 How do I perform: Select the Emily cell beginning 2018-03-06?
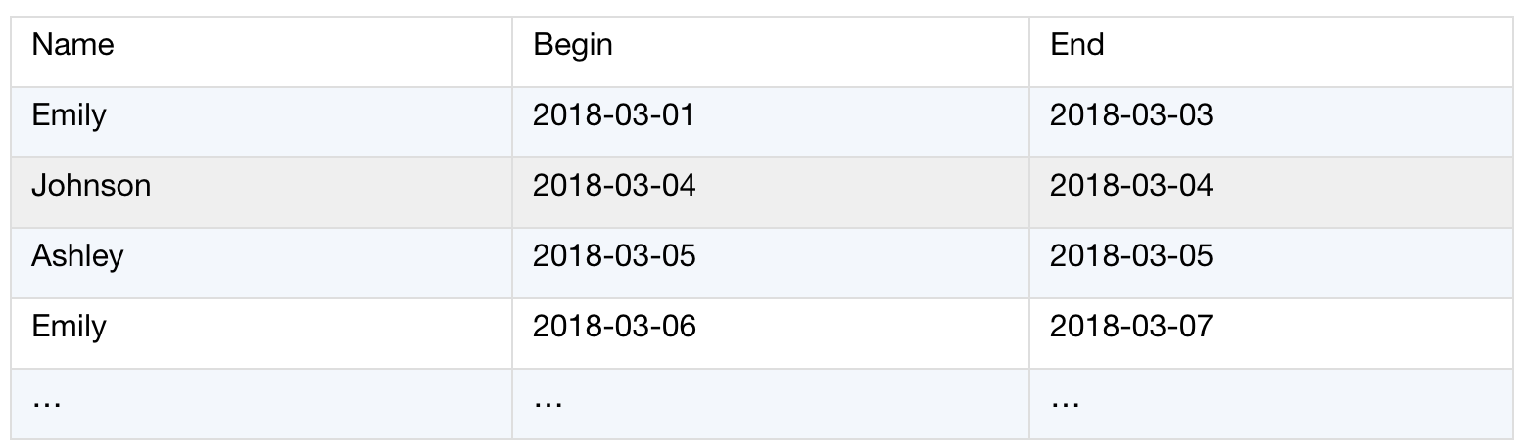69,327
